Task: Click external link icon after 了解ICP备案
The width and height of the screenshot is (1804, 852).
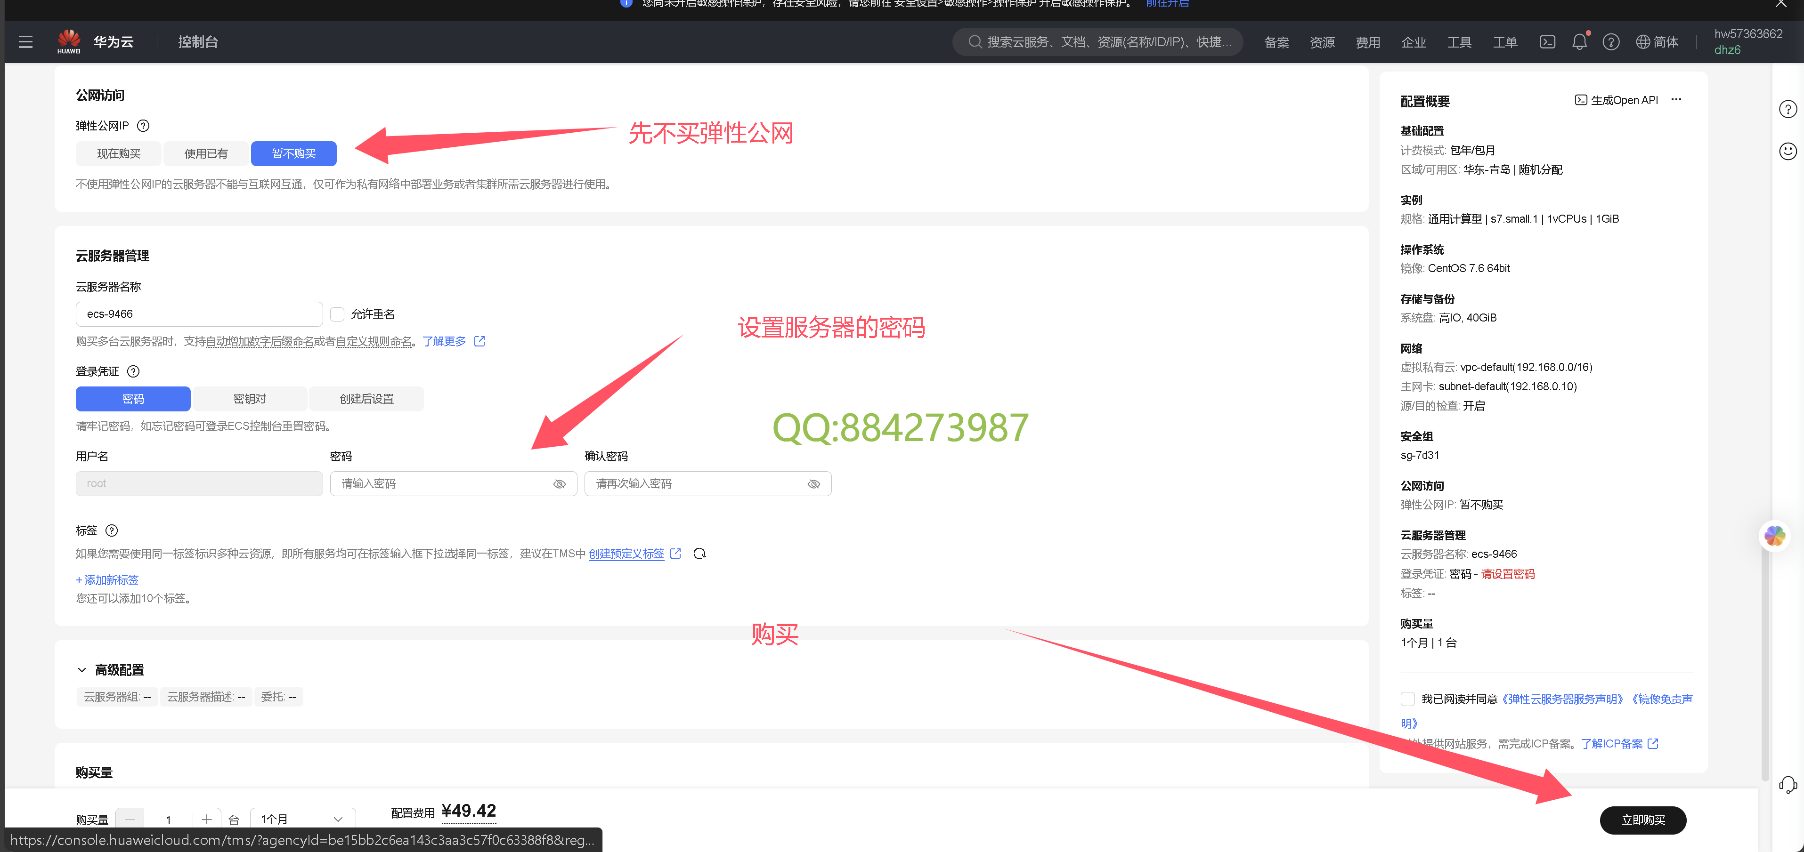Action: tap(1653, 743)
